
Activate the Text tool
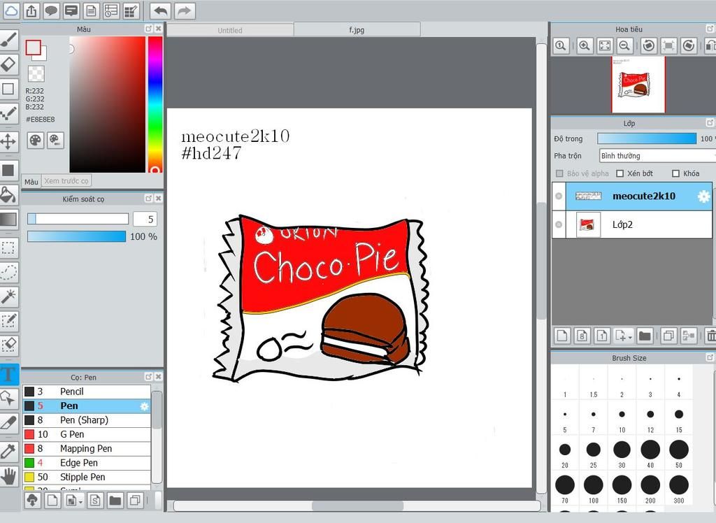click(x=8, y=374)
